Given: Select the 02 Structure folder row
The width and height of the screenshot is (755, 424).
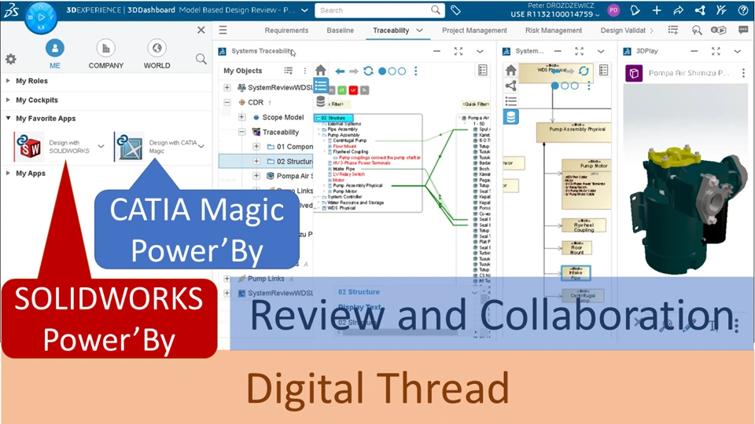Looking at the screenshot, I should 266,161.
